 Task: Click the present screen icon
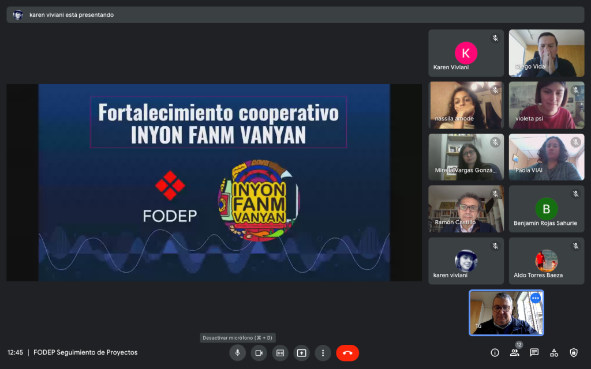point(301,353)
